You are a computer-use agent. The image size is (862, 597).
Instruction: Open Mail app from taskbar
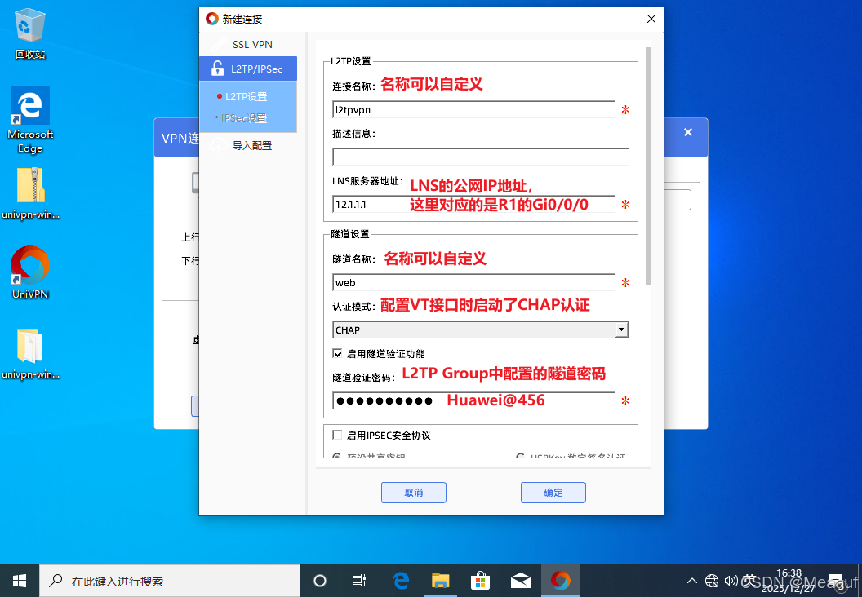point(520,581)
